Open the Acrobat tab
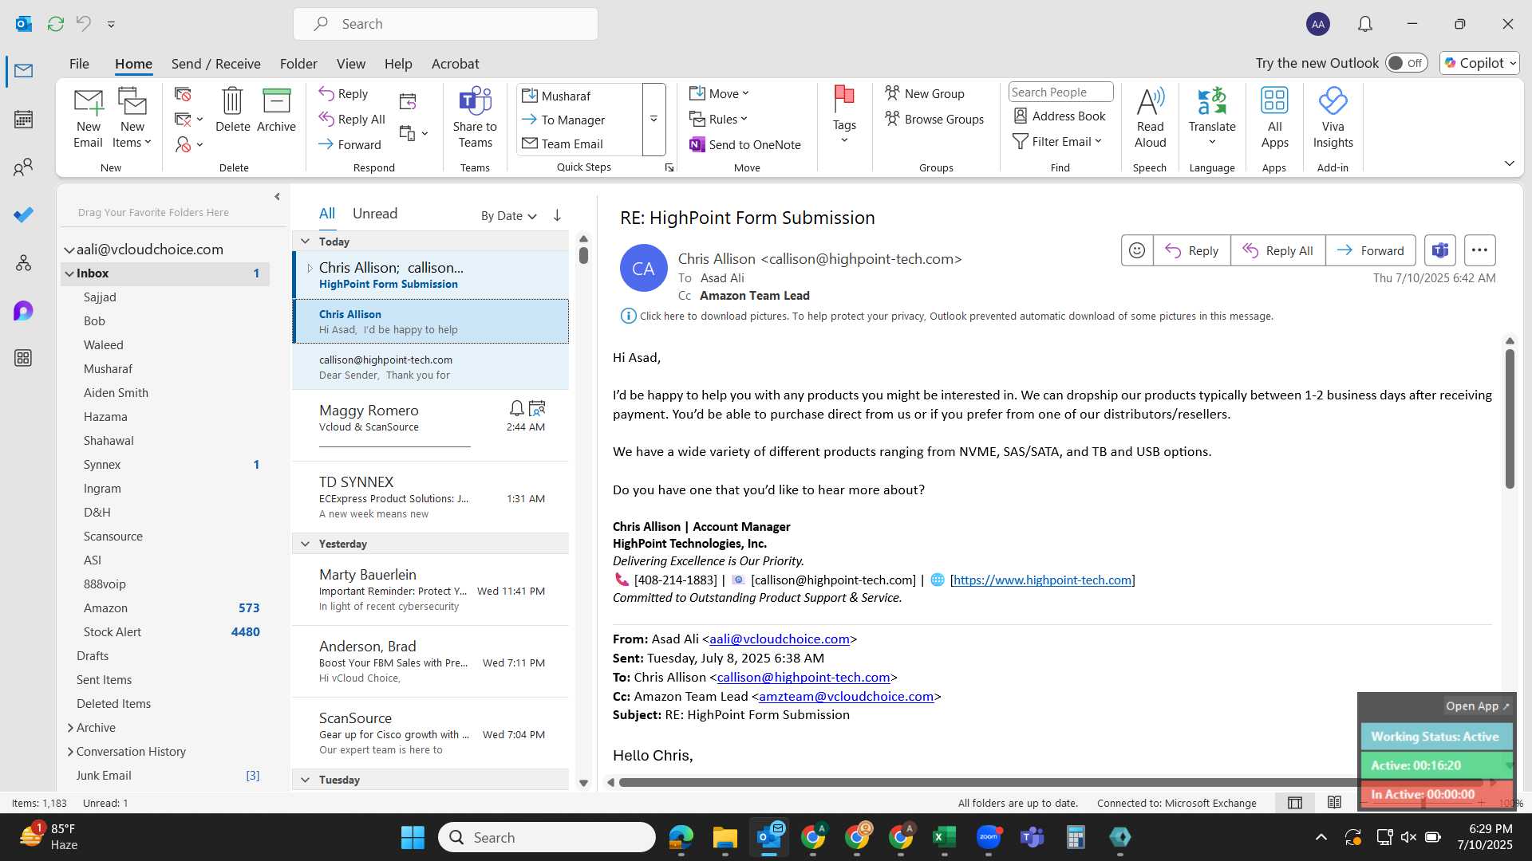Image resolution: width=1532 pixels, height=861 pixels. (x=455, y=64)
